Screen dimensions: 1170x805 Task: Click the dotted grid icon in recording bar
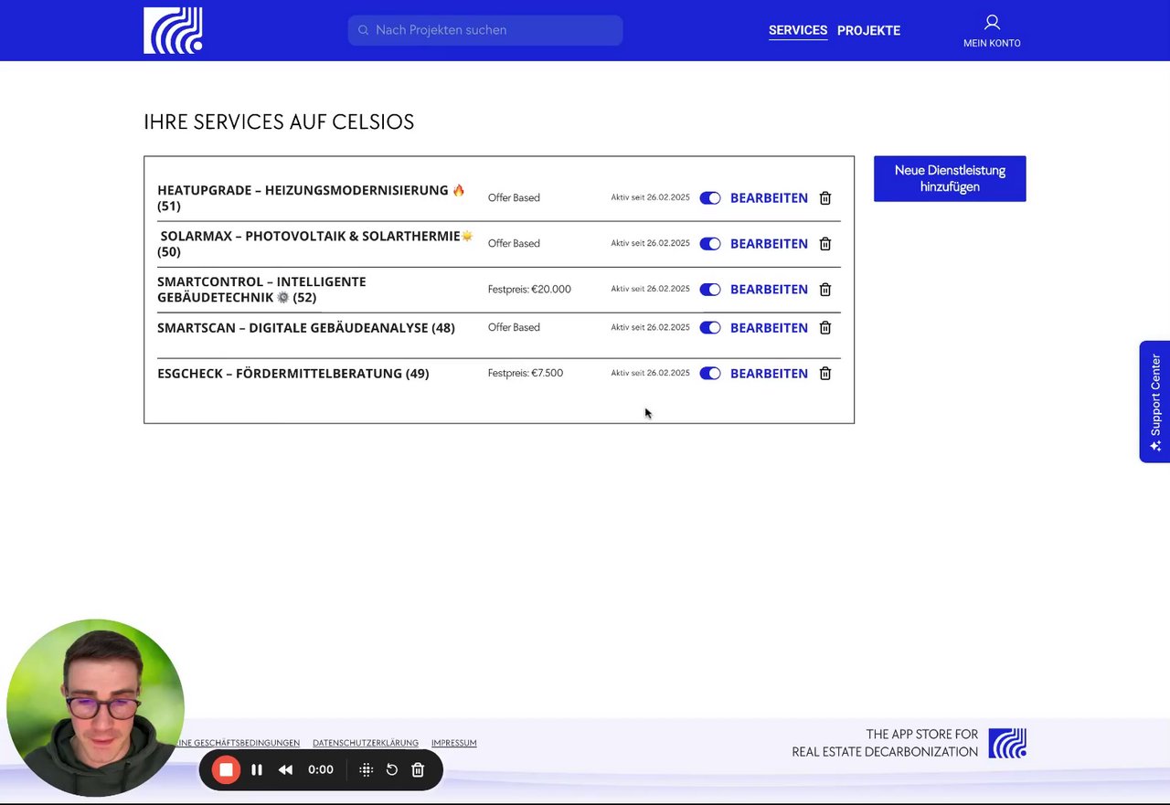[367, 770]
